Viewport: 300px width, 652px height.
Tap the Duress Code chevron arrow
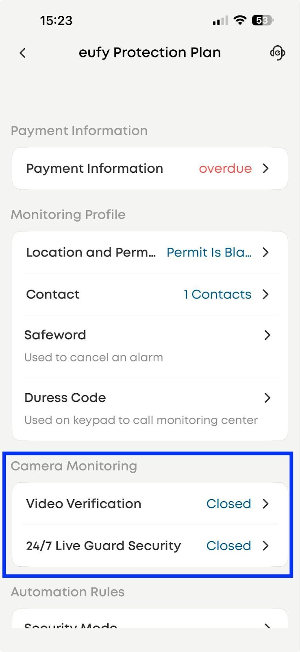click(267, 398)
